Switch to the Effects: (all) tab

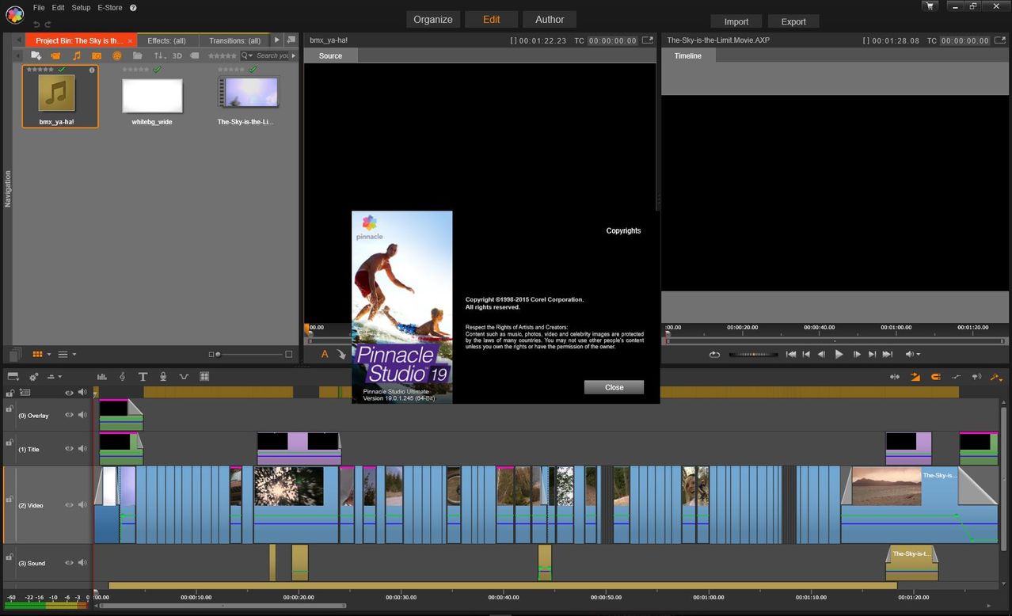[x=166, y=40]
